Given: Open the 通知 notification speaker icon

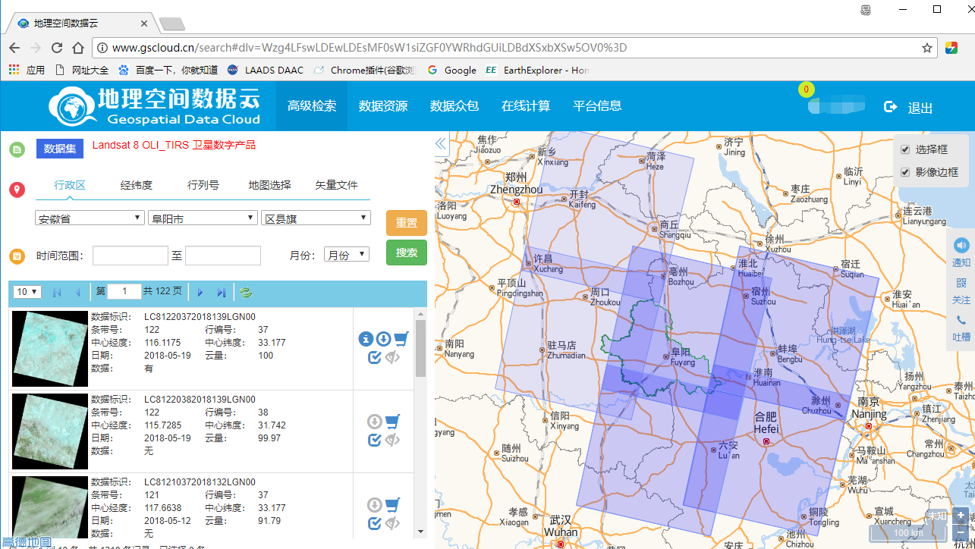Looking at the screenshot, I should coord(961,246).
